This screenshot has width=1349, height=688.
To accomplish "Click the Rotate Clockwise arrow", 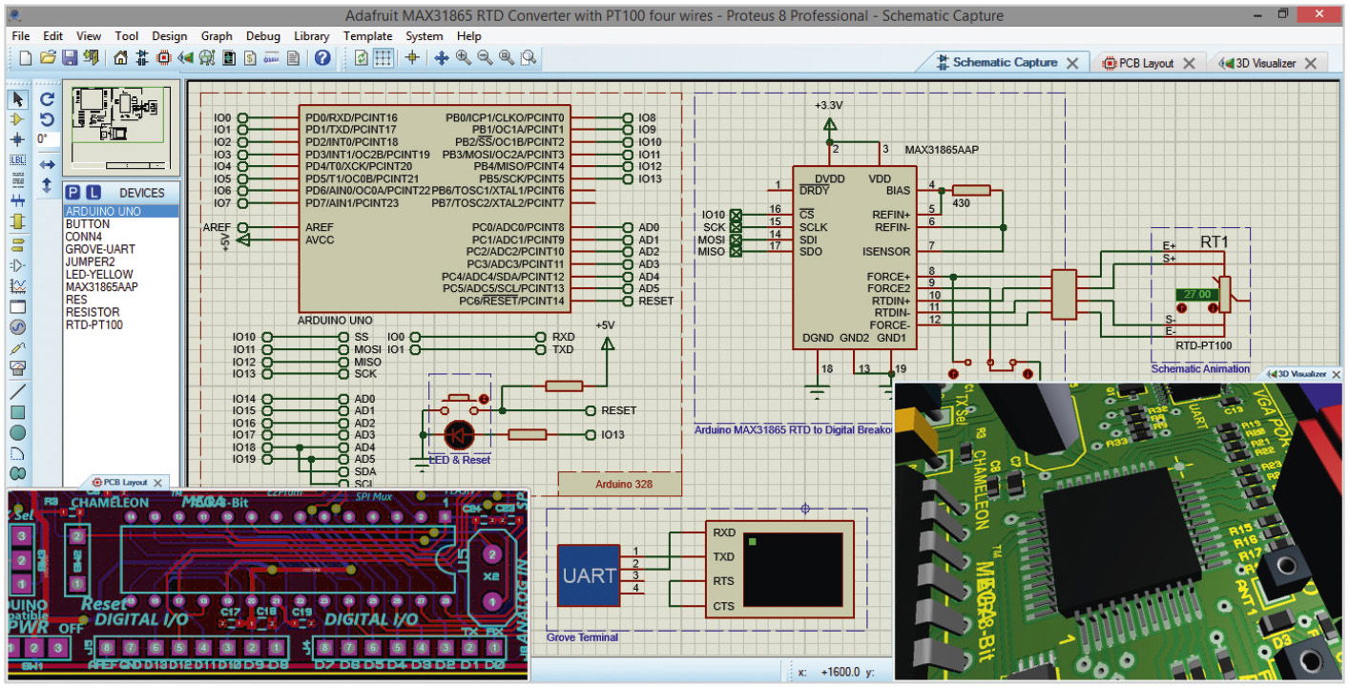I will point(47,98).
